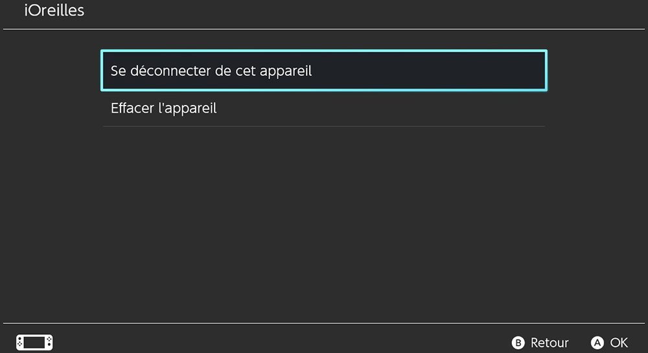
Task: Confirm with OK in the footer
Action: (610, 343)
